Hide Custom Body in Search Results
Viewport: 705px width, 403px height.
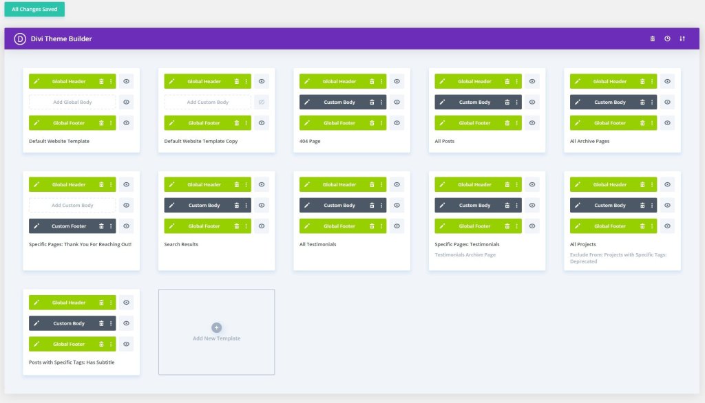point(262,206)
